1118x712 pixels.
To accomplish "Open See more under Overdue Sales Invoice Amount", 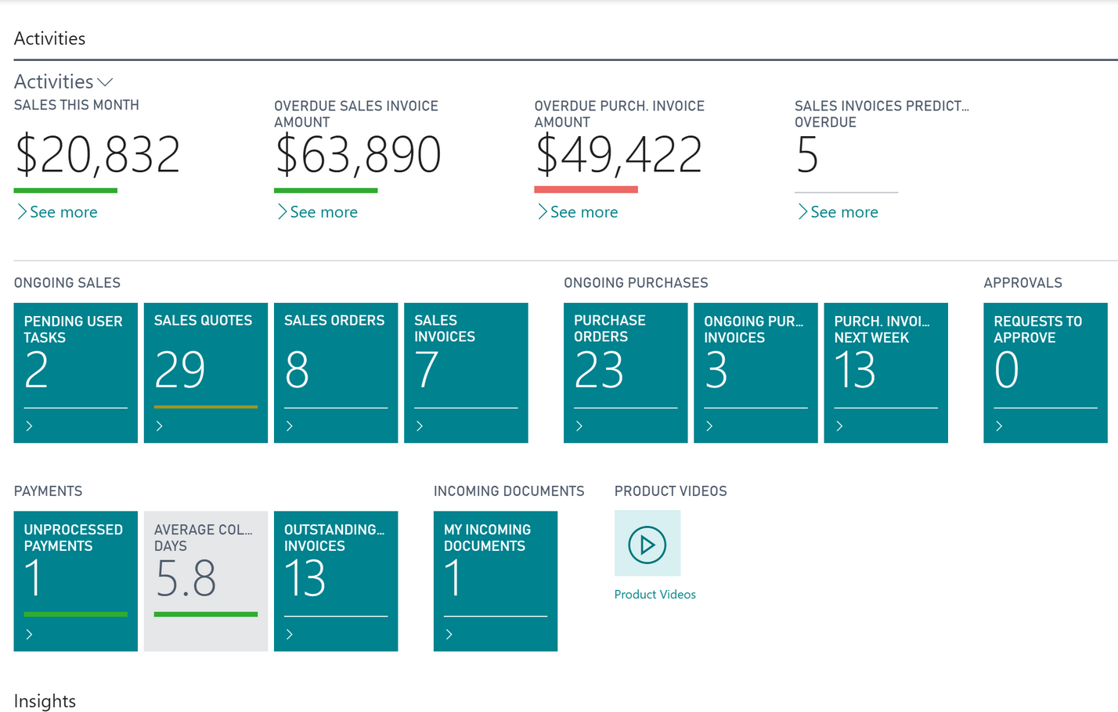I will click(x=317, y=212).
